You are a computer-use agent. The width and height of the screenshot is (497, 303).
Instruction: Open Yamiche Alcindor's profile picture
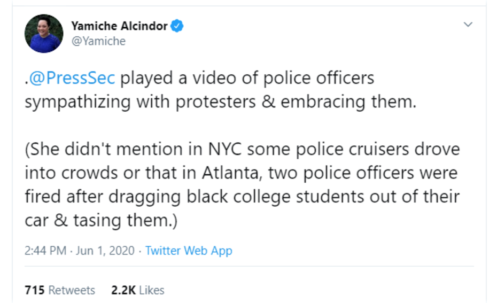click(x=44, y=33)
